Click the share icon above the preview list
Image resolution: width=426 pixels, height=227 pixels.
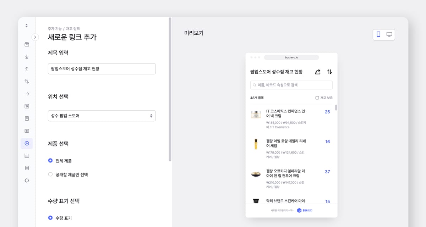tap(317, 71)
